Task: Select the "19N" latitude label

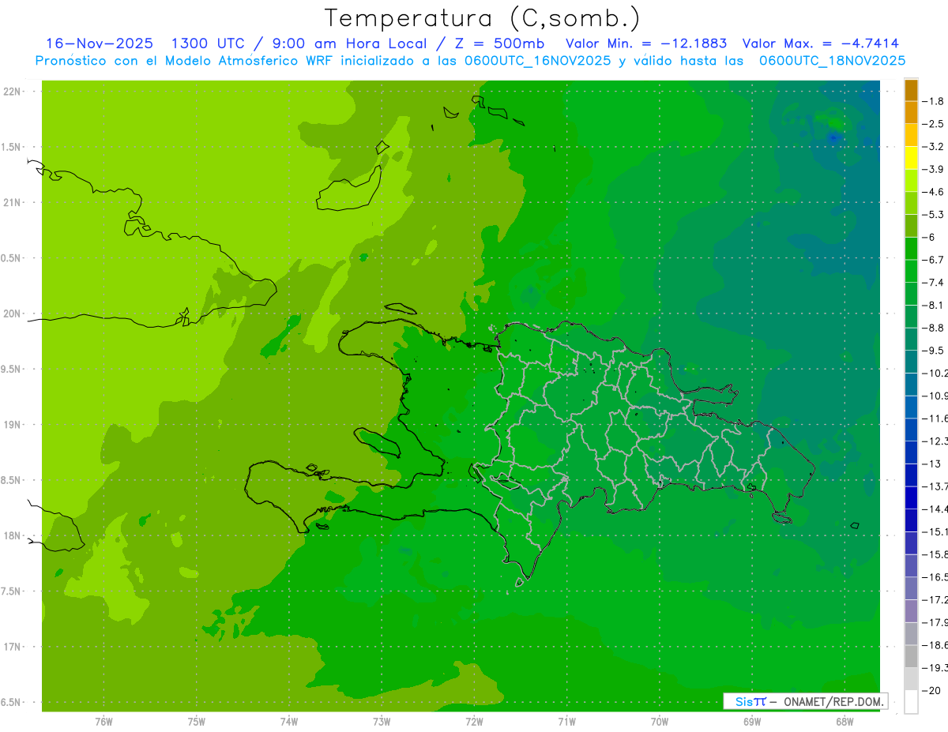Action: click(x=11, y=425)
